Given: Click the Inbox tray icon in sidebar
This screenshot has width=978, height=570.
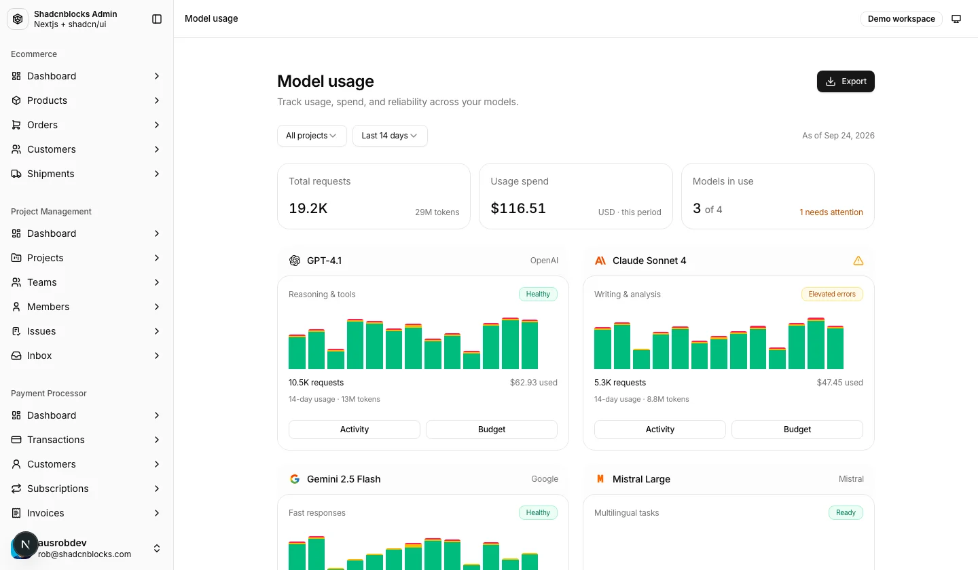Looking at the screenshot, I should (x=16, y=356).
